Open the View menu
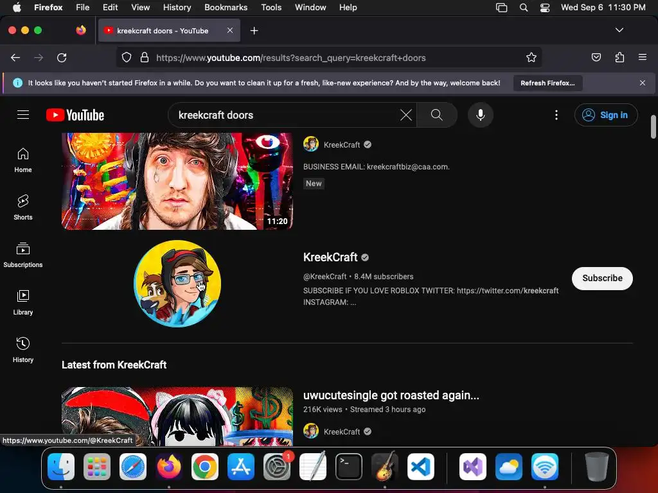The width and height of the screenshot is (658, 493). point(140,7)
